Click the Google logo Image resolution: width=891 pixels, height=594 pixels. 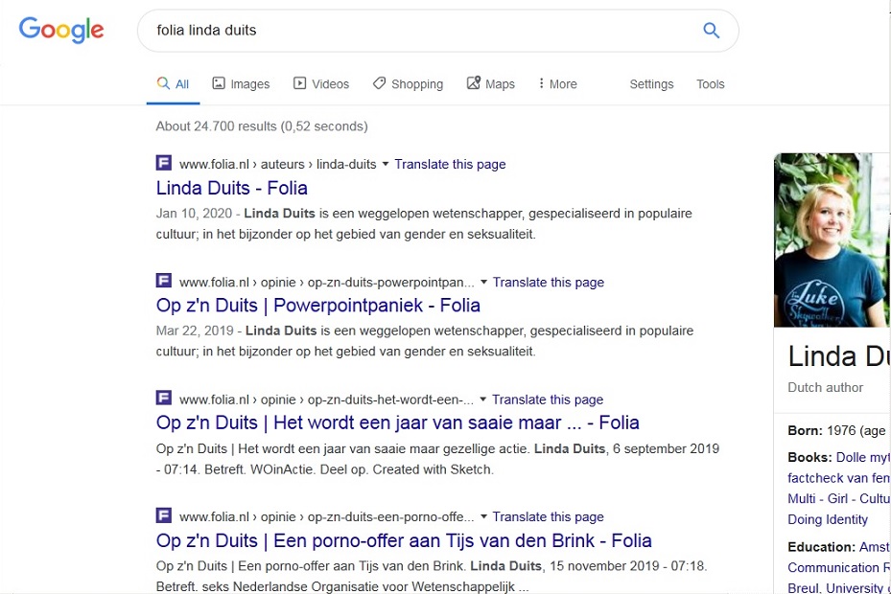tap(61, 30)
